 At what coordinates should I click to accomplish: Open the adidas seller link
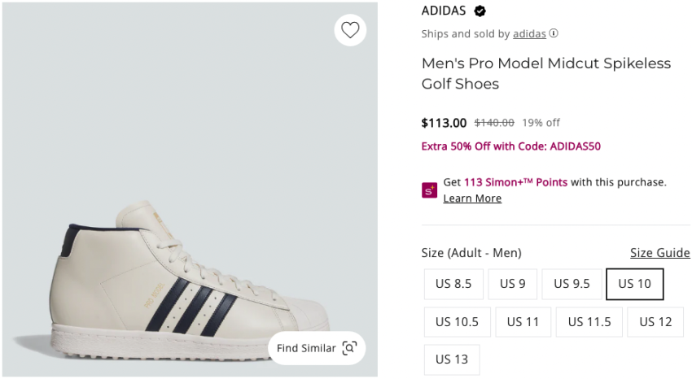pyautogui.click(x=529, y=34)
